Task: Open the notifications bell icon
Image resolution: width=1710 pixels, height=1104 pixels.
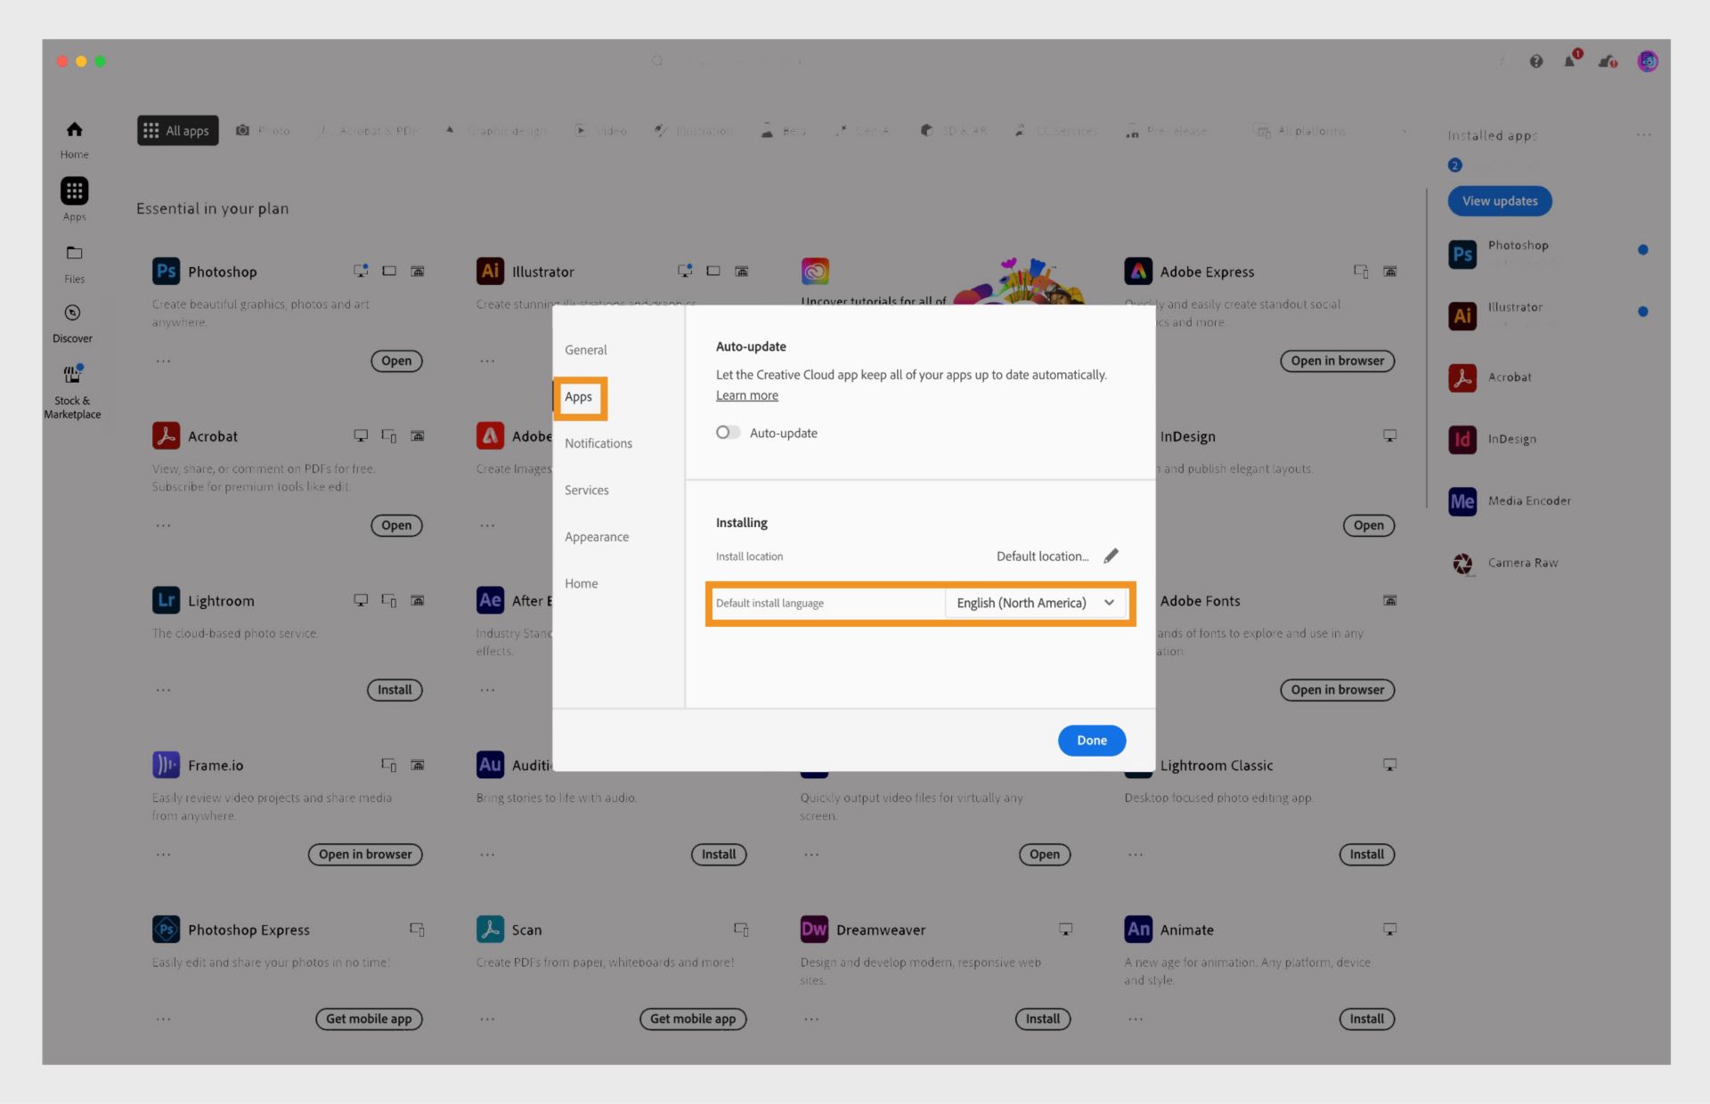Action: point(1571,61)
